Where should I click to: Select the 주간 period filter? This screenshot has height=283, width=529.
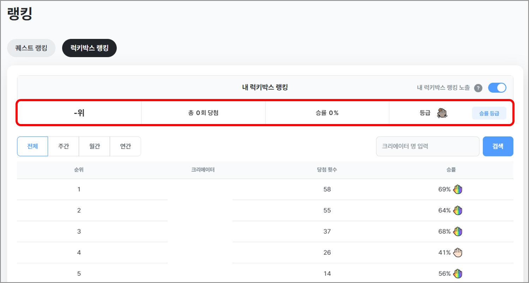[64, 146]
